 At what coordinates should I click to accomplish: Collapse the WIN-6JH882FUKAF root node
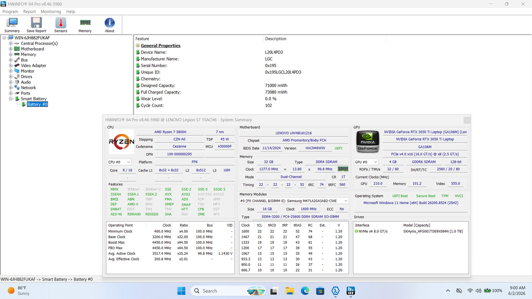(x=4, y=38)
